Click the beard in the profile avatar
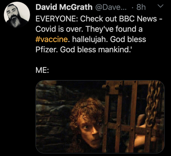171x156 pixels. [15, 21]
